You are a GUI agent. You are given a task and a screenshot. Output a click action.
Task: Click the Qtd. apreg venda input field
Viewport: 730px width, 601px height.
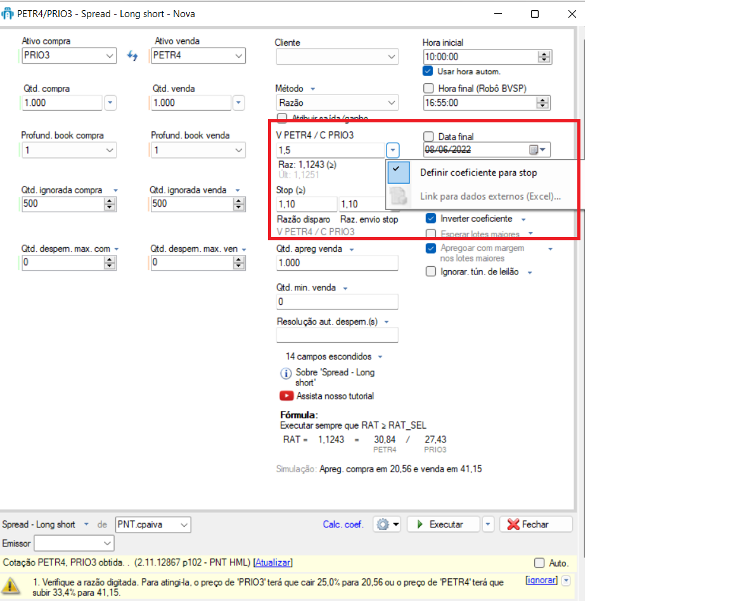tap(337, 263)
